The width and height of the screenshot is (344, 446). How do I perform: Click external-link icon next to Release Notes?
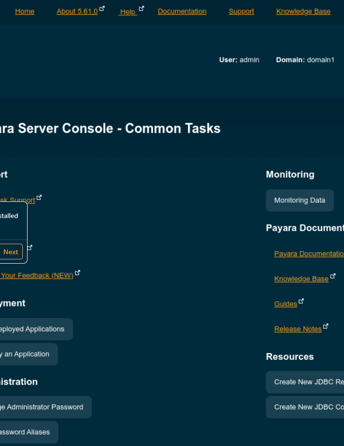coord(325,326)
